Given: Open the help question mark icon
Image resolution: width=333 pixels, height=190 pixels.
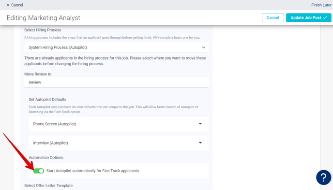Looking at the screenshot, I should click(x=323, y=177).
